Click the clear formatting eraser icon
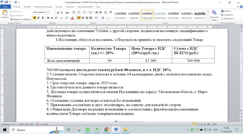Viewport: 243px width, 137px height. click(74, 12)
